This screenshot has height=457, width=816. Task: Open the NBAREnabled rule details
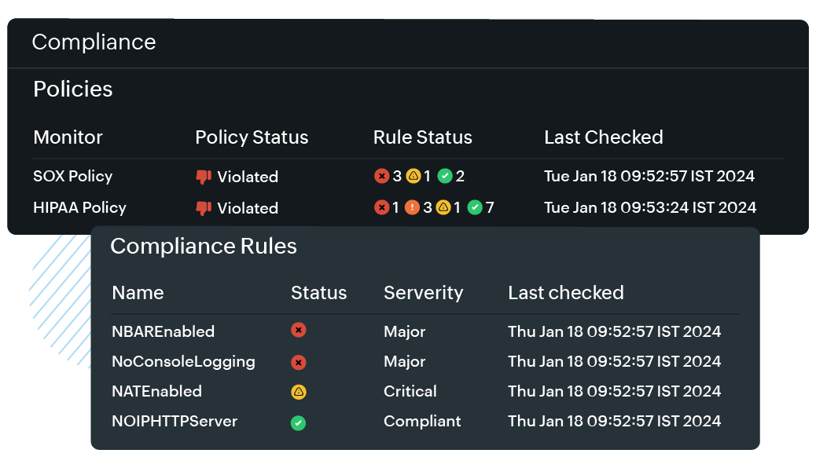[x=163, y=331]
